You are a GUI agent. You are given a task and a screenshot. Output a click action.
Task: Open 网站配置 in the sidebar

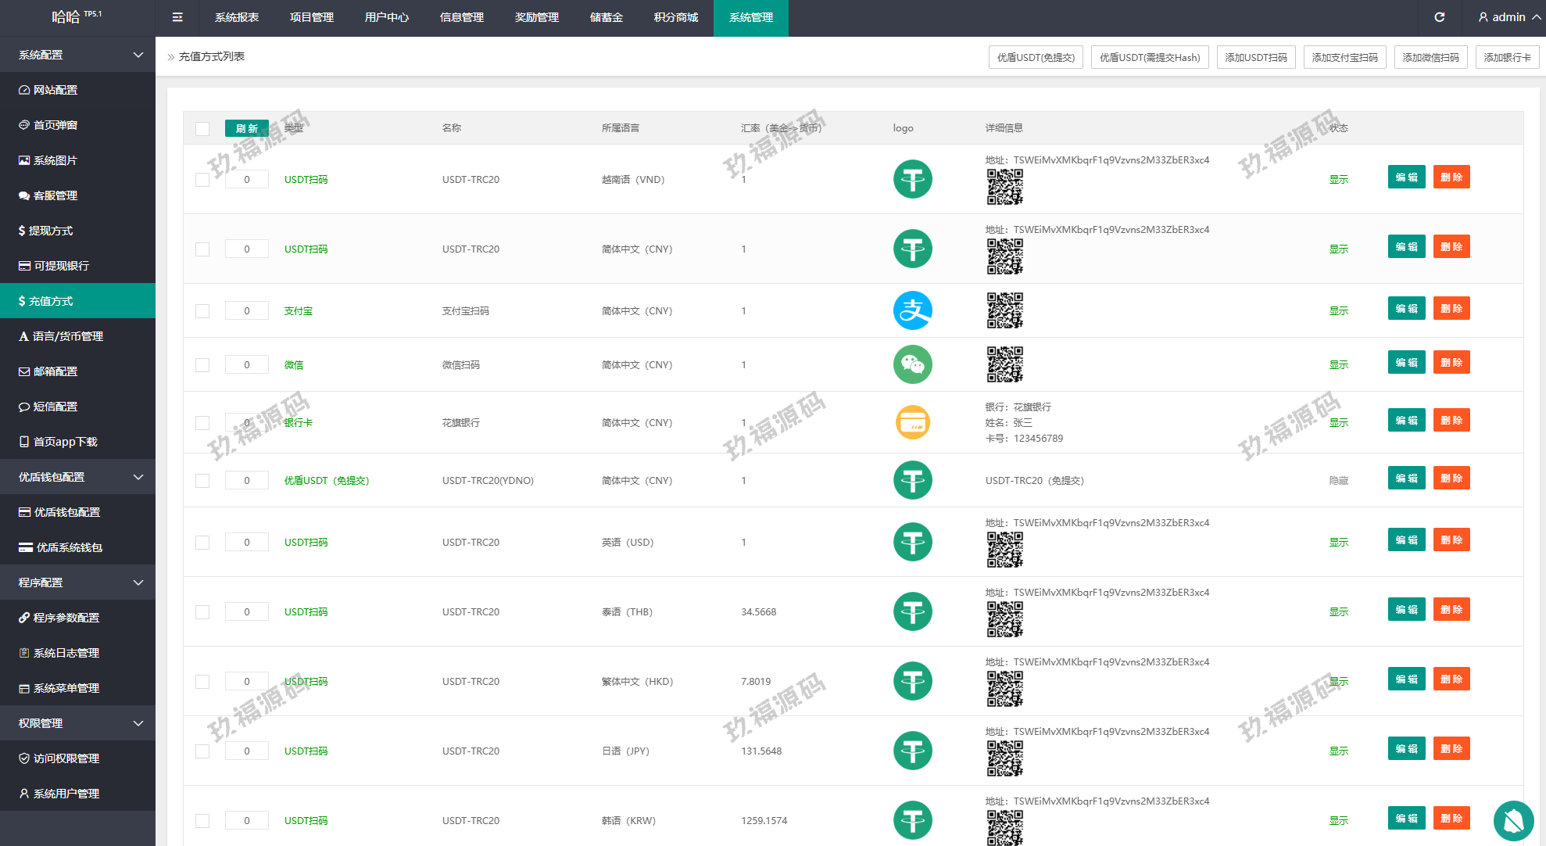pyautogui.click(x=55, y=90)
